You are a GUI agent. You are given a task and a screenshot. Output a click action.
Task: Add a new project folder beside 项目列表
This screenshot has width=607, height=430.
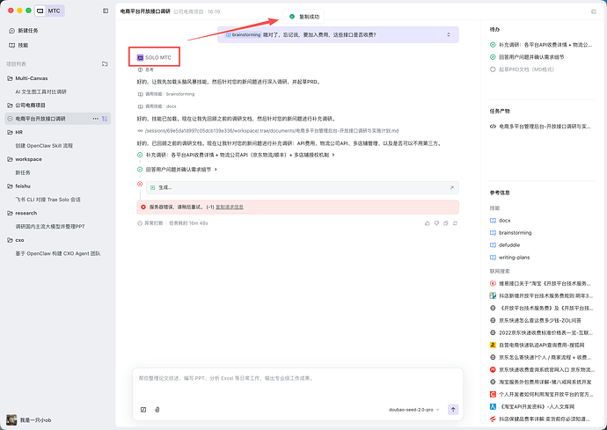105,64
